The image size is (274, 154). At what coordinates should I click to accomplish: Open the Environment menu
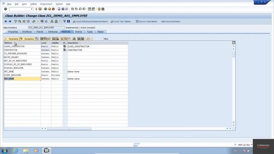[x=46, y=4]
